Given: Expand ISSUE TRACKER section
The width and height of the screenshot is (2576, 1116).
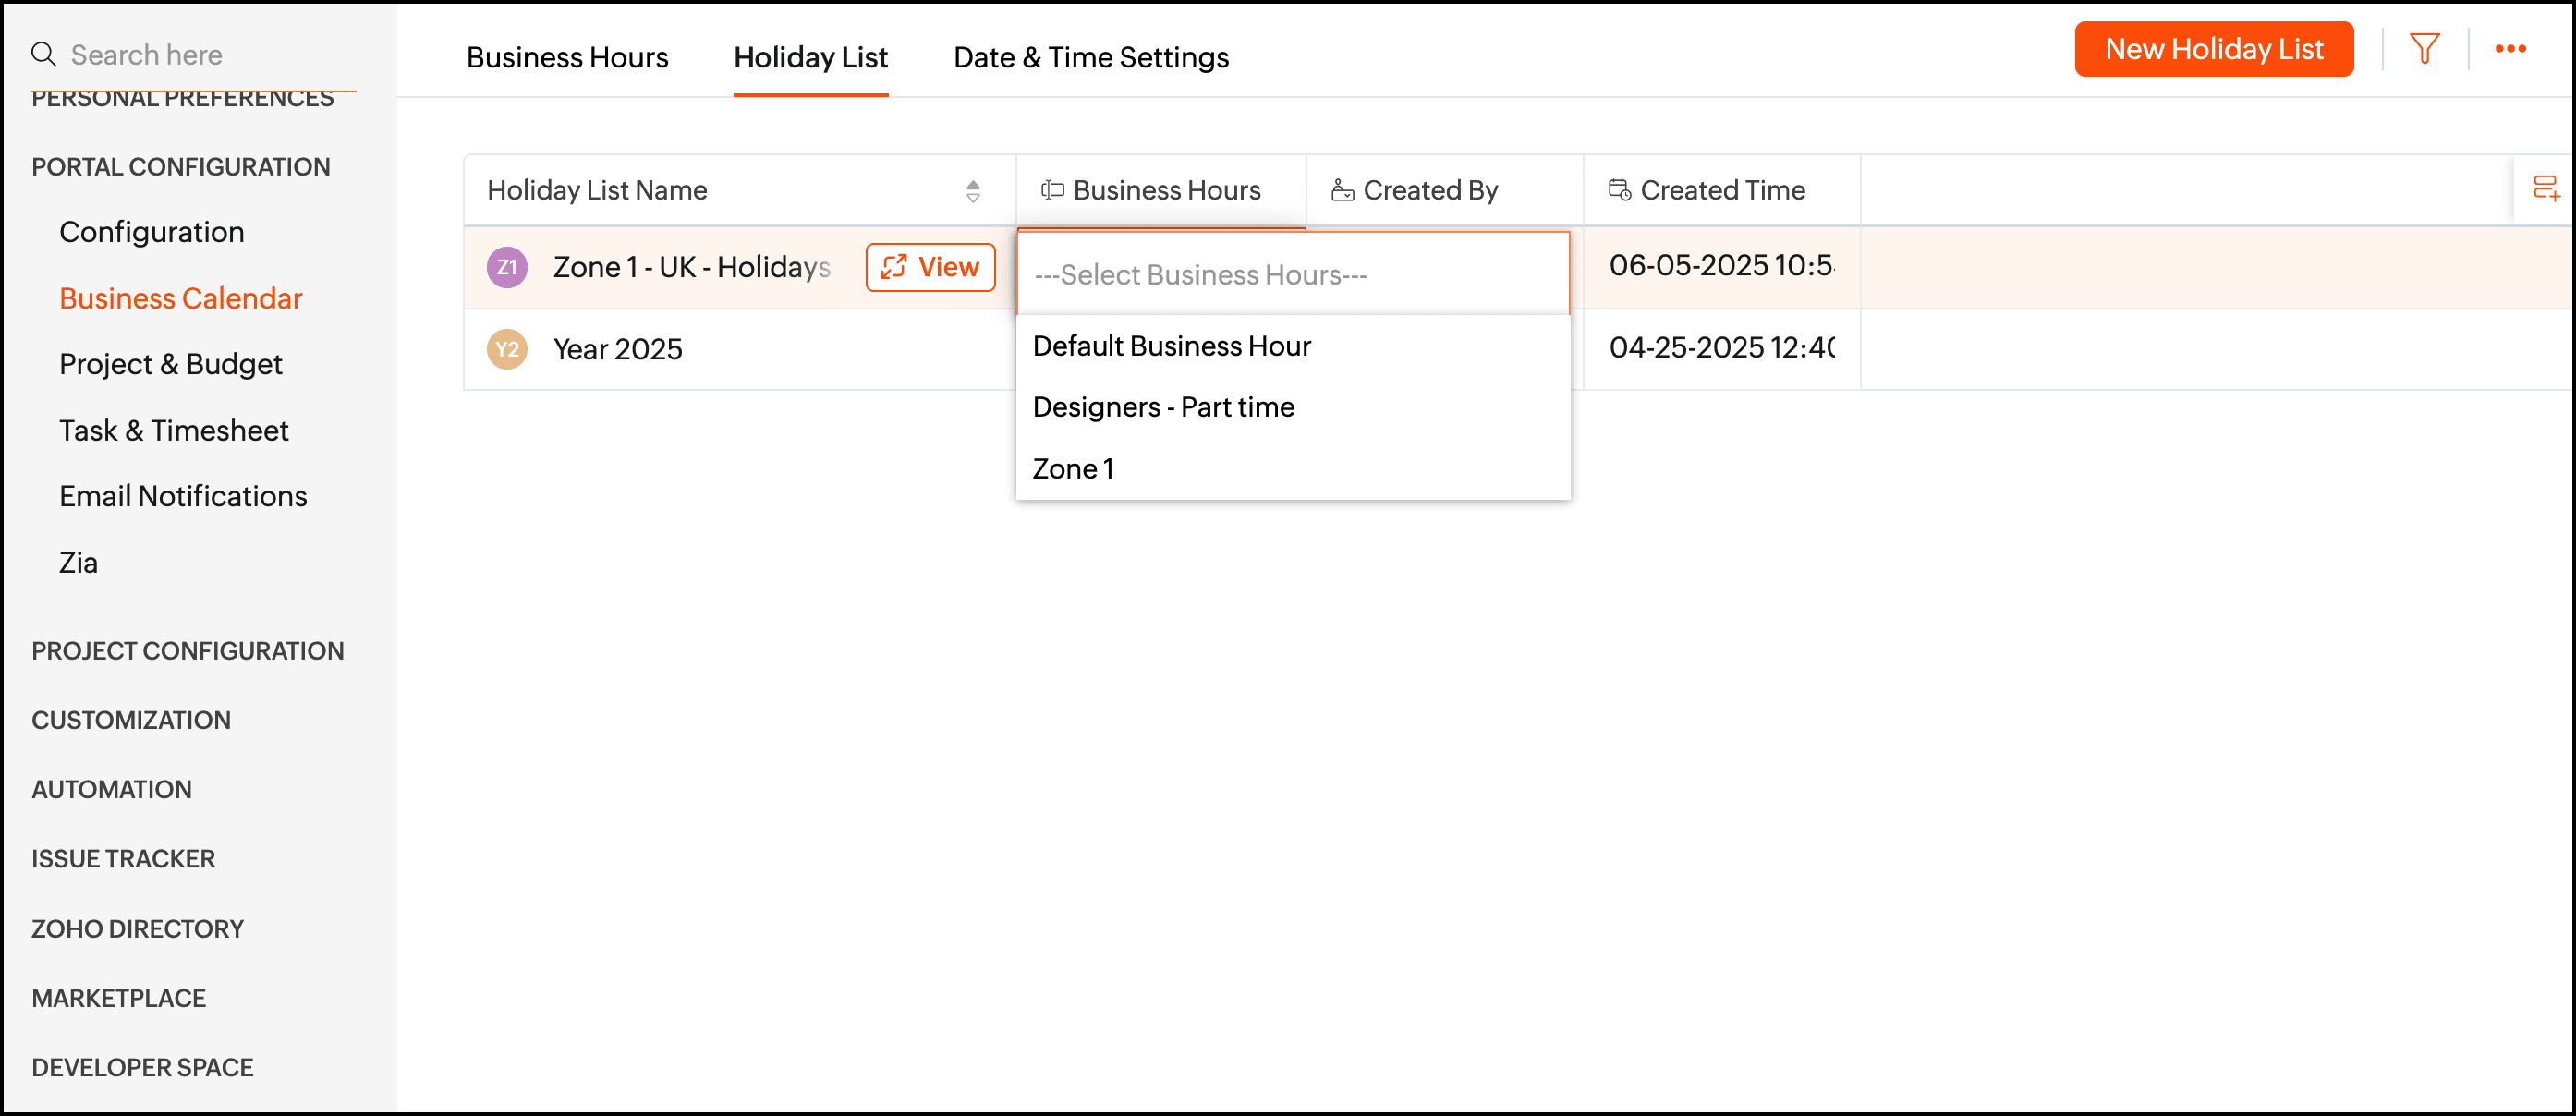Looking at the screenshot, I should [x=124, y=859].
